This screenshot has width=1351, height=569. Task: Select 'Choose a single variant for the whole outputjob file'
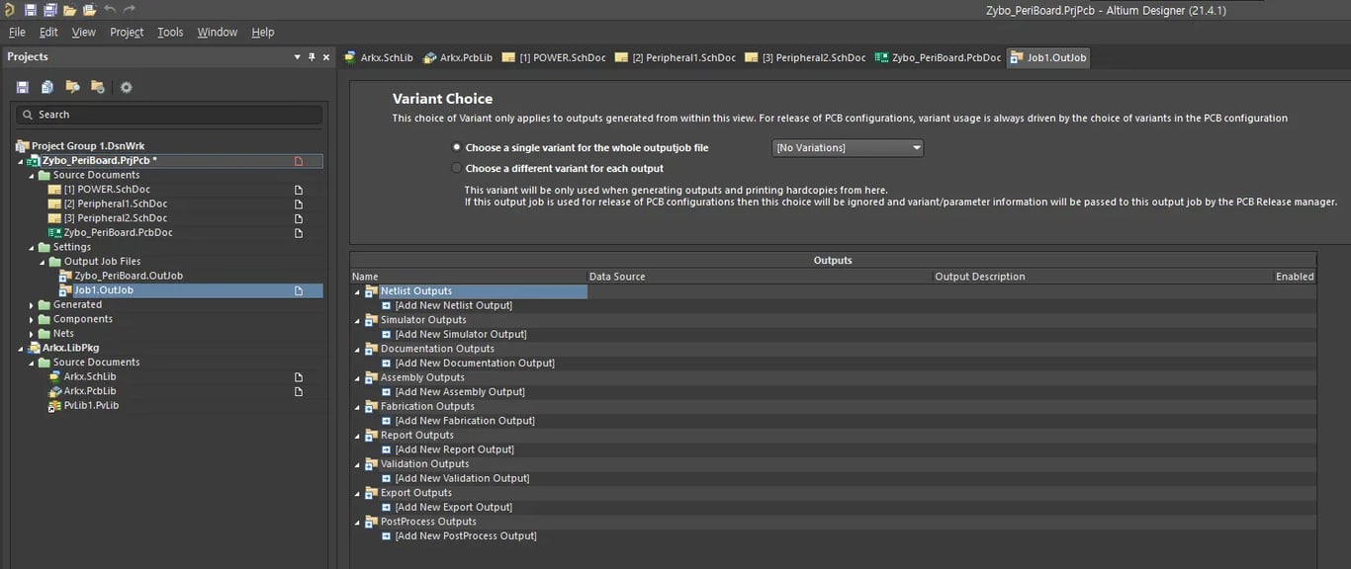pos(456,147)
